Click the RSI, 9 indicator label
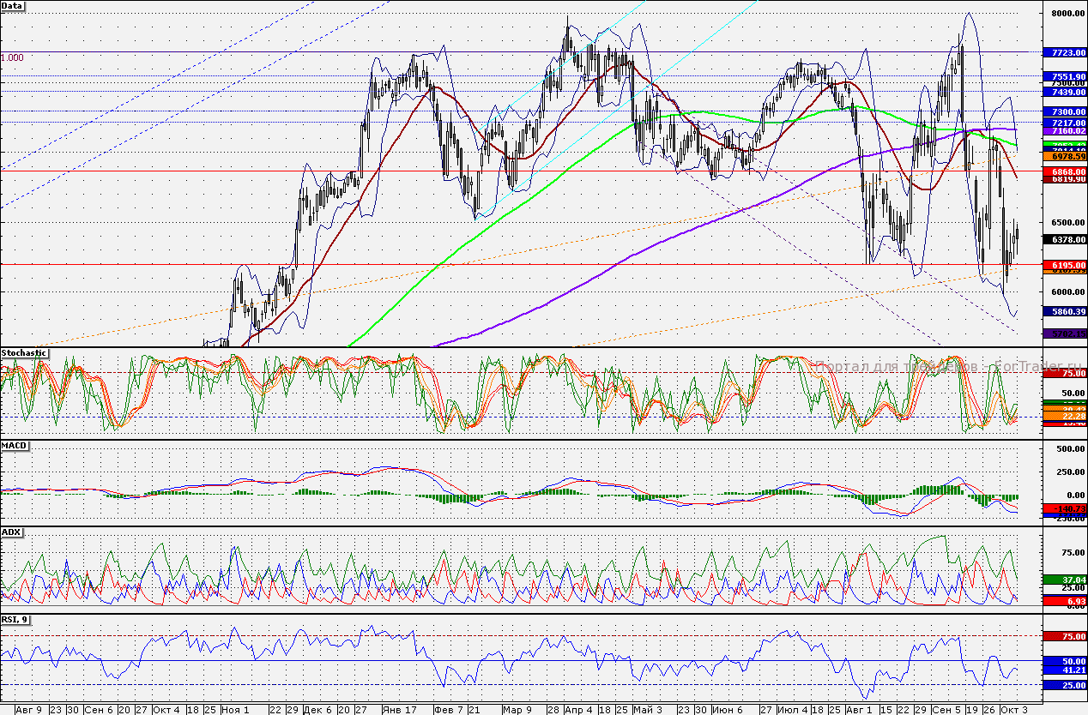 (x=16, y=619)
